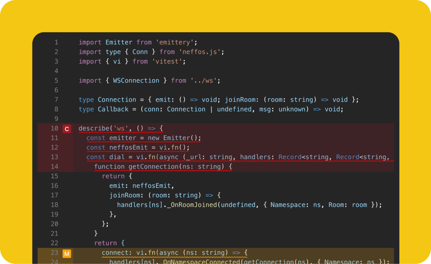The height and width of the screenshot is (264, 431).
Task: Click the WSConnection import name on line 5
Action: (136, 80)
